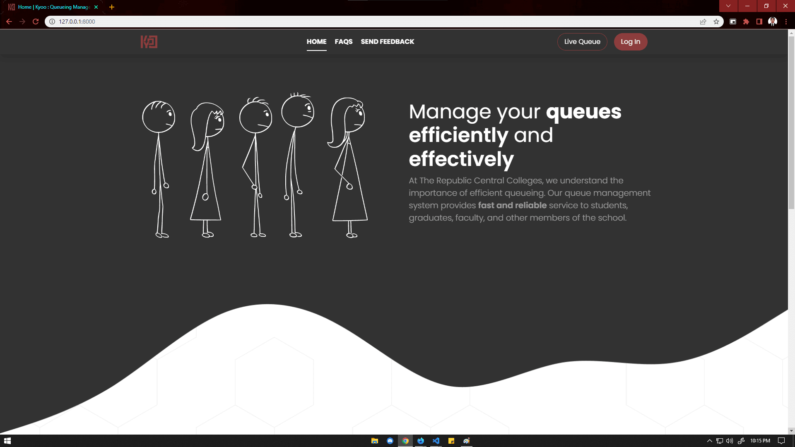This screenshot has width=795, height=447.
Task: Bookmark this page with the star icon
Action: [x=716, y=22]
